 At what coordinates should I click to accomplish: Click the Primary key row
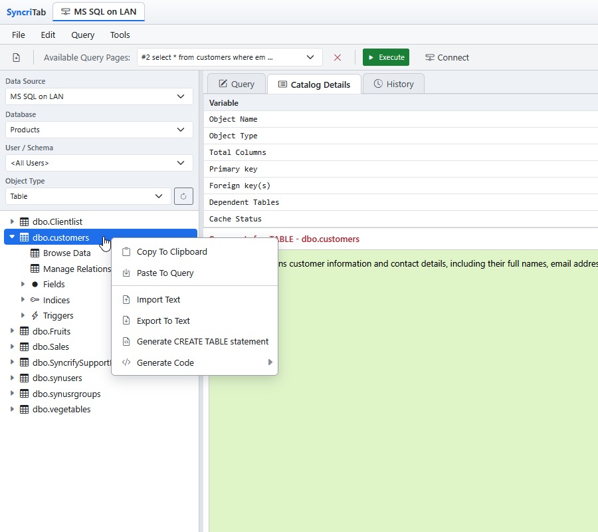point(401,169)
